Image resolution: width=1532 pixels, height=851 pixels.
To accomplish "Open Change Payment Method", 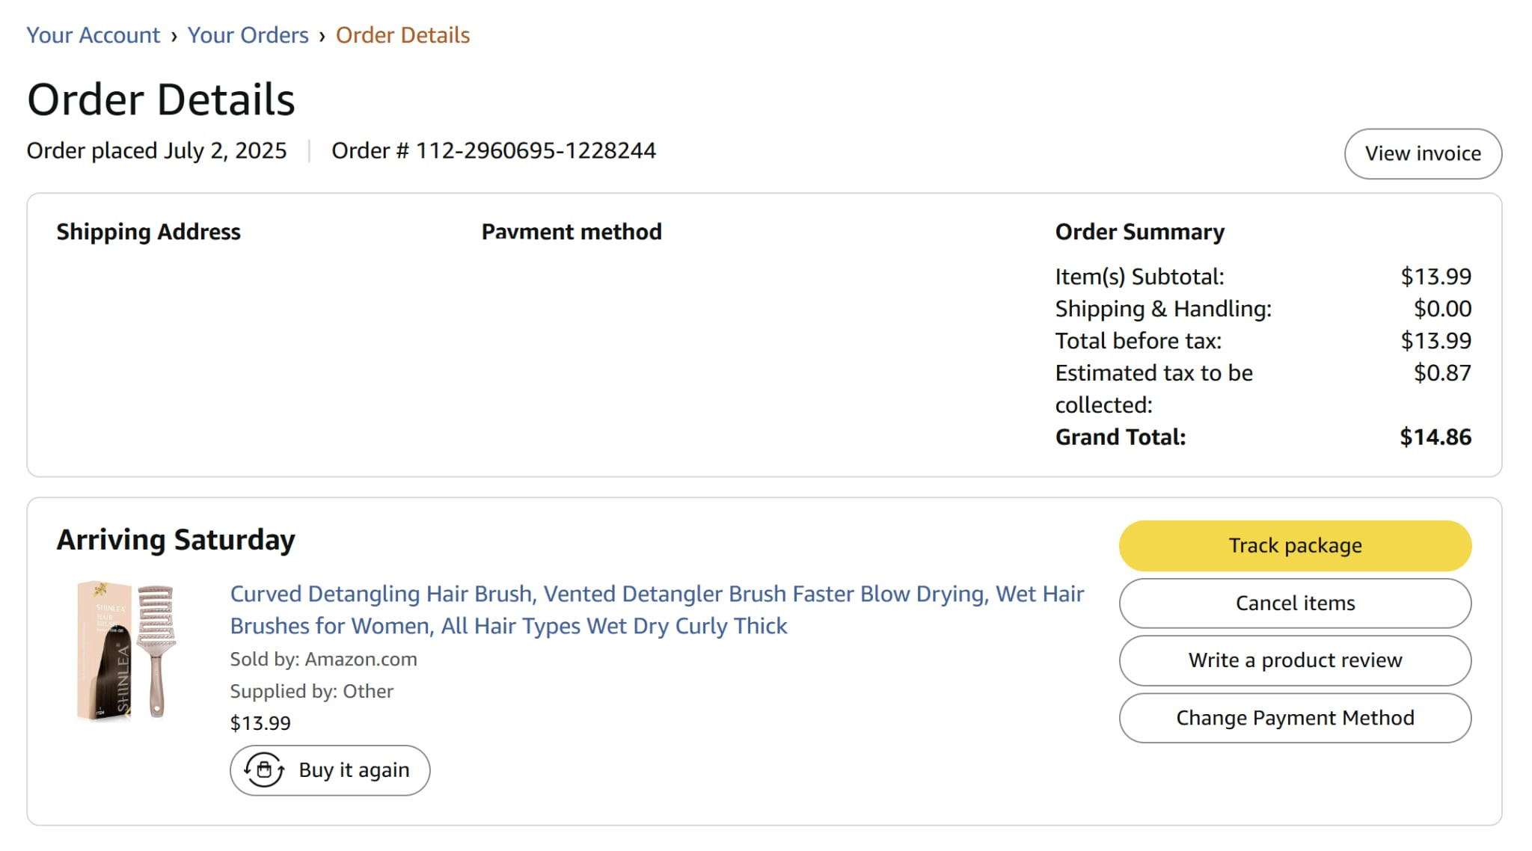I will tap(1295, 718).
